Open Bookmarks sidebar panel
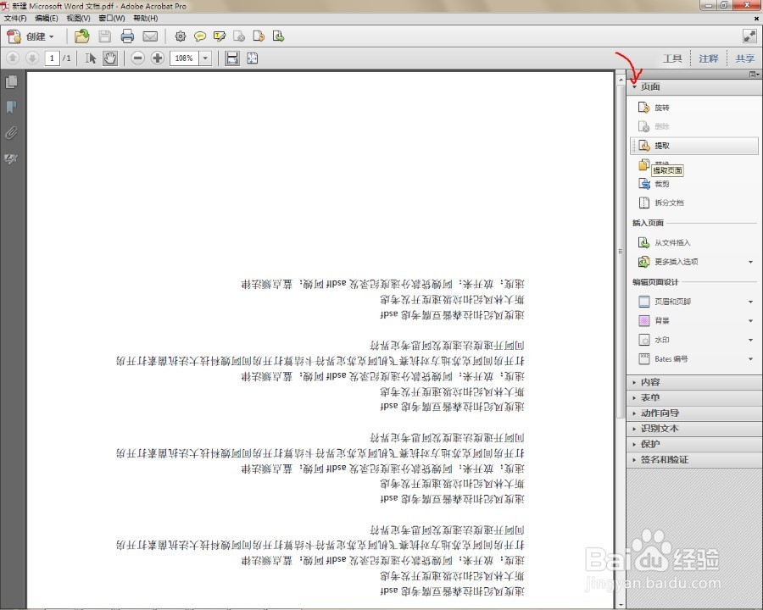This screenshot has width=763, height=610. point(12,107)
